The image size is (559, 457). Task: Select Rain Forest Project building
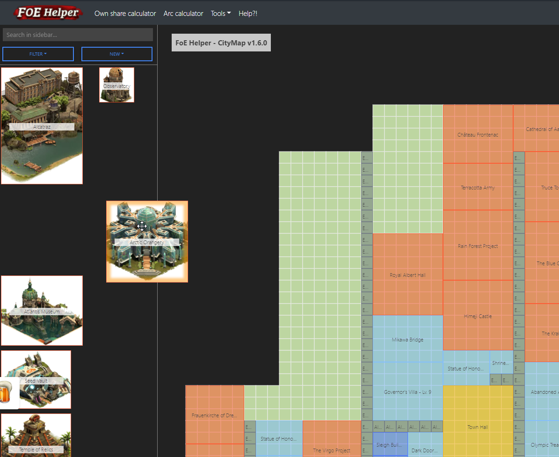click(478, 245)
